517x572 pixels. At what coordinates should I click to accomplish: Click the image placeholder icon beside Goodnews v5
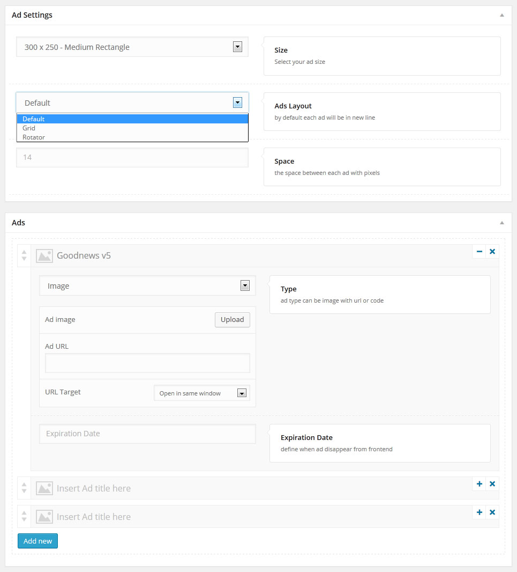pos(44,256)
